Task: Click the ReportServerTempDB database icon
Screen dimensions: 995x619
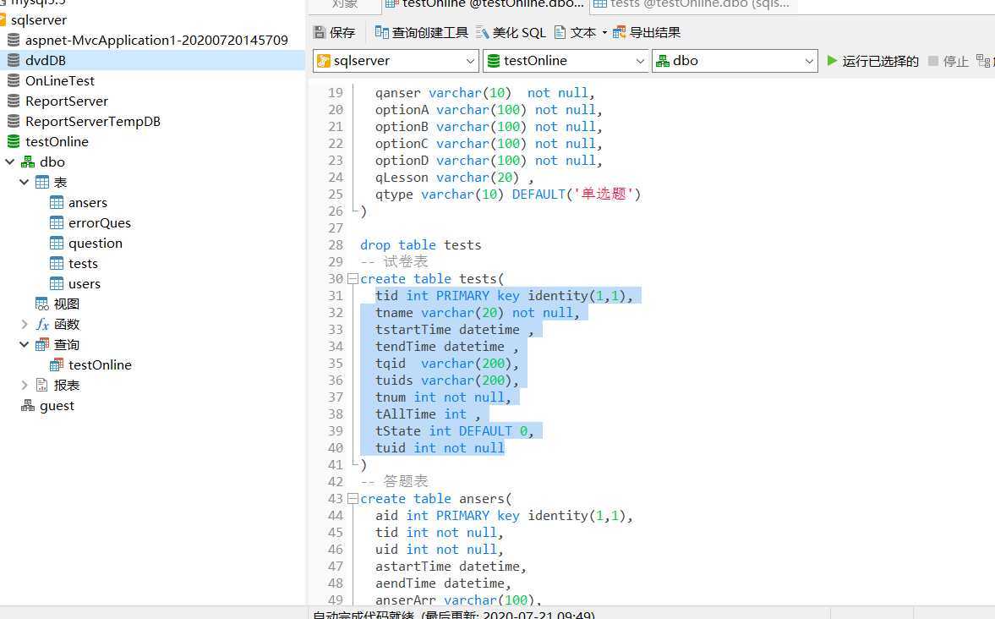Action: [14, 121]
